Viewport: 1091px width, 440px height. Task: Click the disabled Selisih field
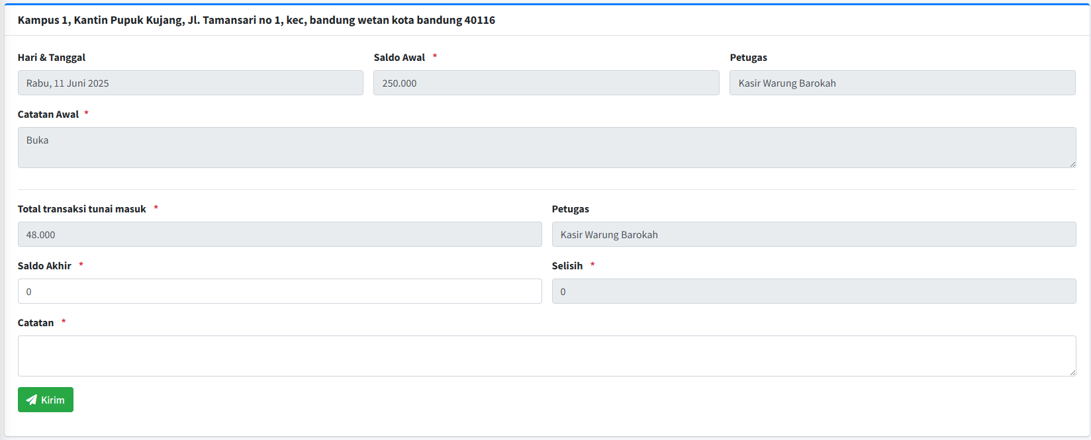(814, 291)
